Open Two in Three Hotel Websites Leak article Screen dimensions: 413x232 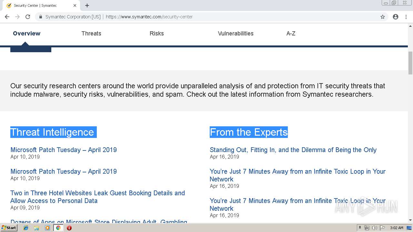97,197
